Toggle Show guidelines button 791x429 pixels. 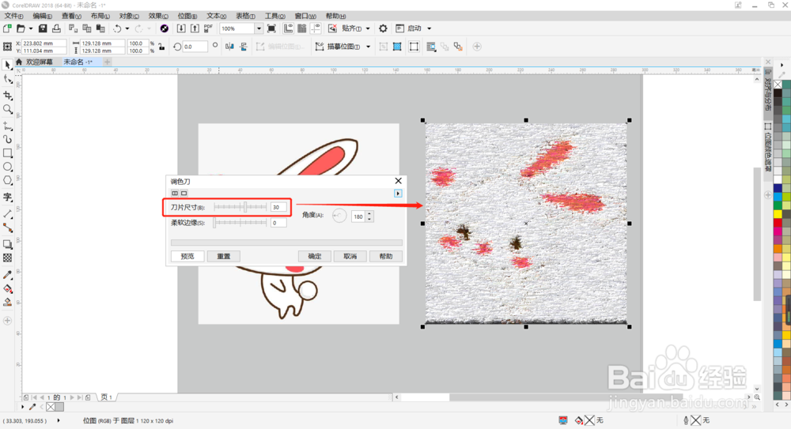coord(316,28)
